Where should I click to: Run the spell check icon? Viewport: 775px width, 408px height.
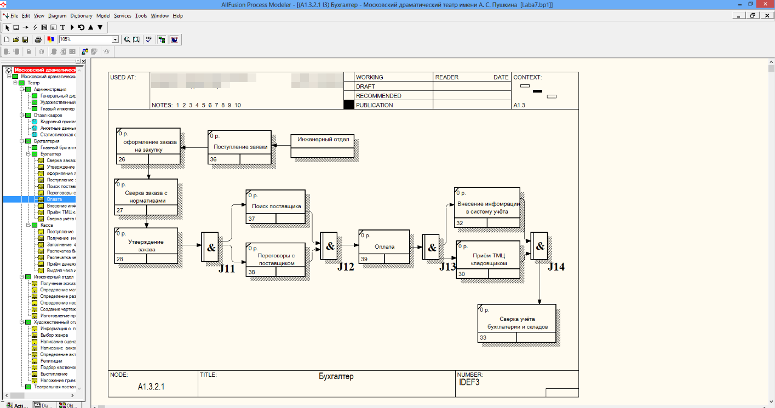click(148, 39)
